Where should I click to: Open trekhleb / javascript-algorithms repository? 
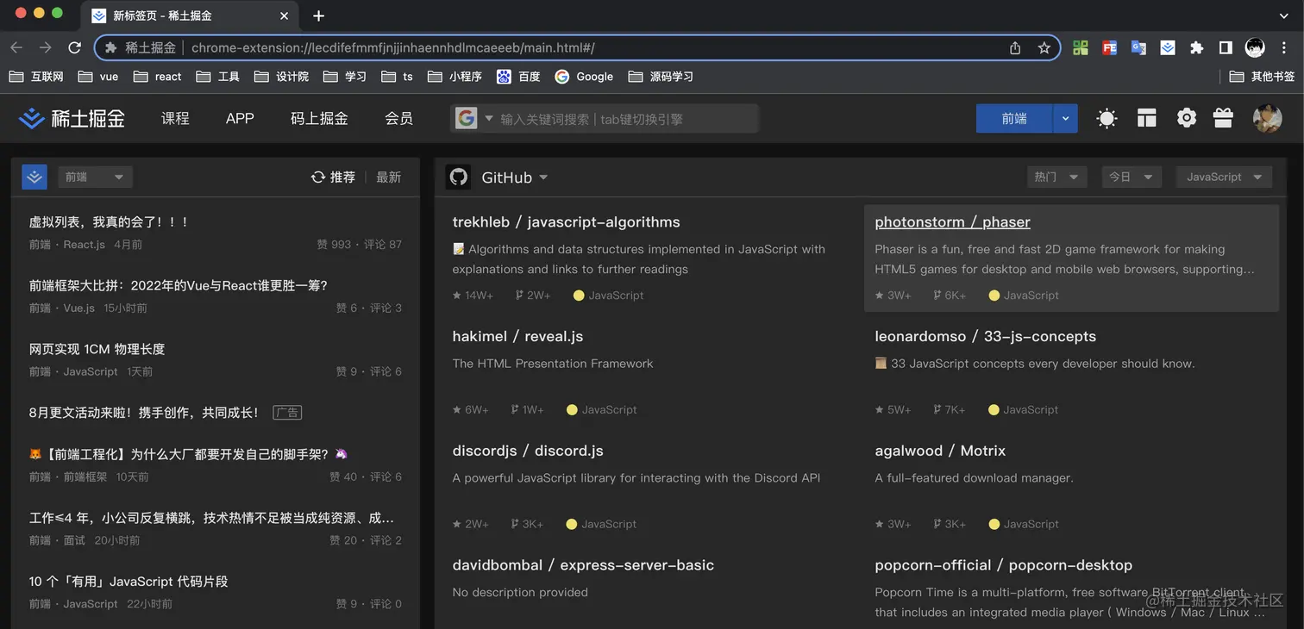pyautogui.click(x=566, y=221)
